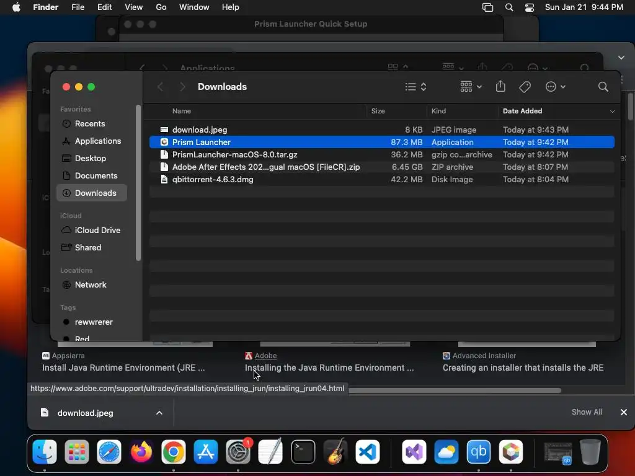Open qBittorrent from the Dock
635x476 pixels.
pos(478,452)
